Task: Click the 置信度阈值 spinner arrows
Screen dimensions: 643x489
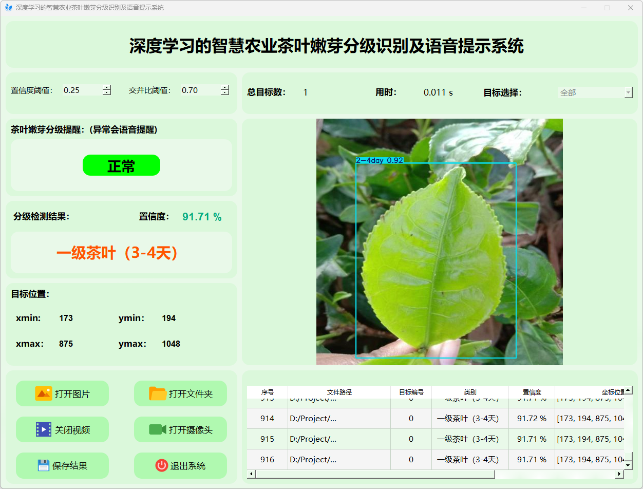Action: (x=107, y=90)
